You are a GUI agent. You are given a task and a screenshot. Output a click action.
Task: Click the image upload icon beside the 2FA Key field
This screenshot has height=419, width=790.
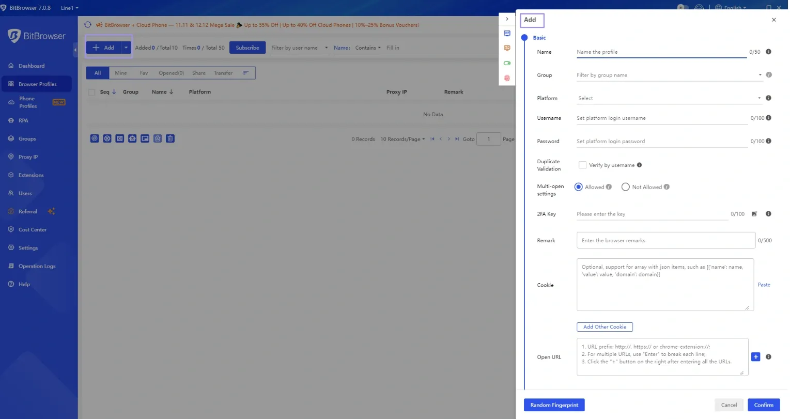[x=754, y=214]
